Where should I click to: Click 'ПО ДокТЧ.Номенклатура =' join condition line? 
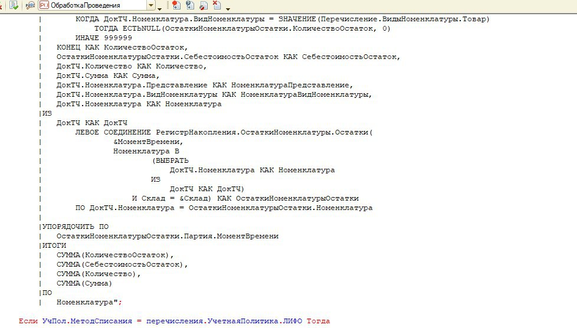224,208
